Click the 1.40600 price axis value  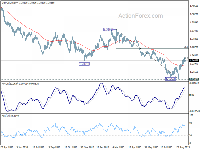pyautogui.click(x=194, y=6)
